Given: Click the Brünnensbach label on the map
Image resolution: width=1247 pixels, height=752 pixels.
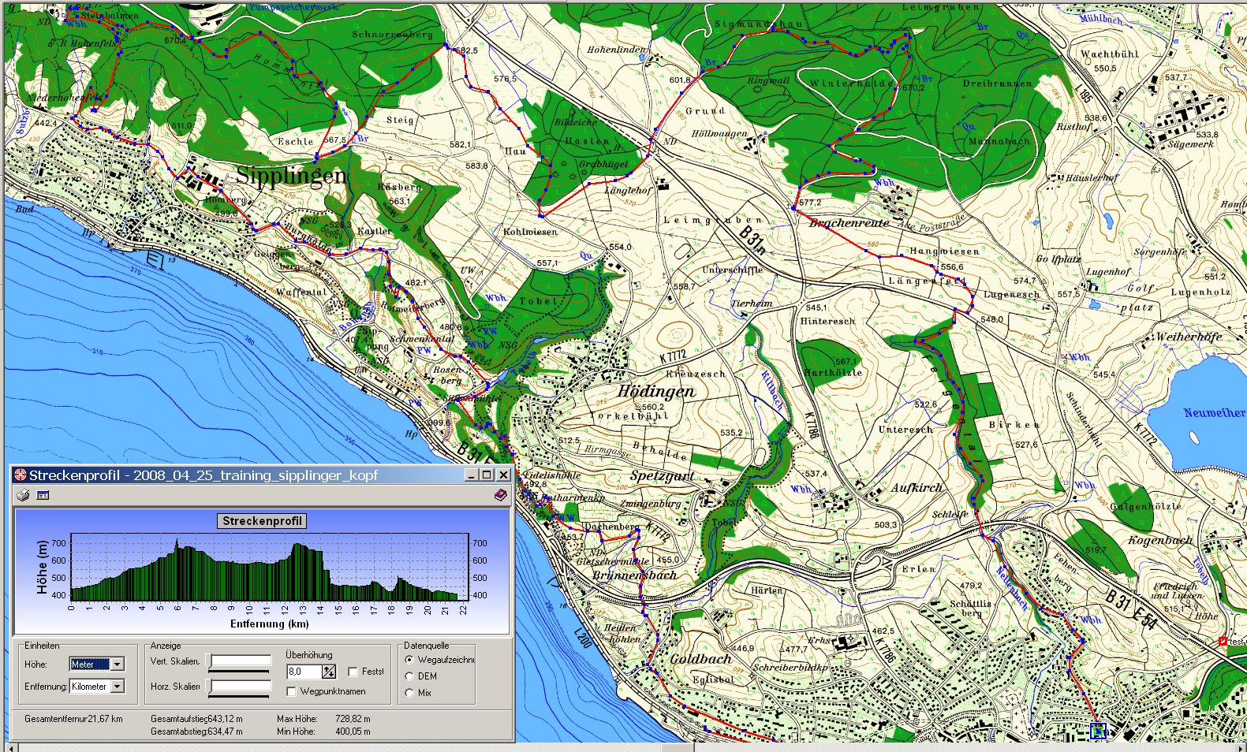Looking at the screenshot, I should click(635, 575).
